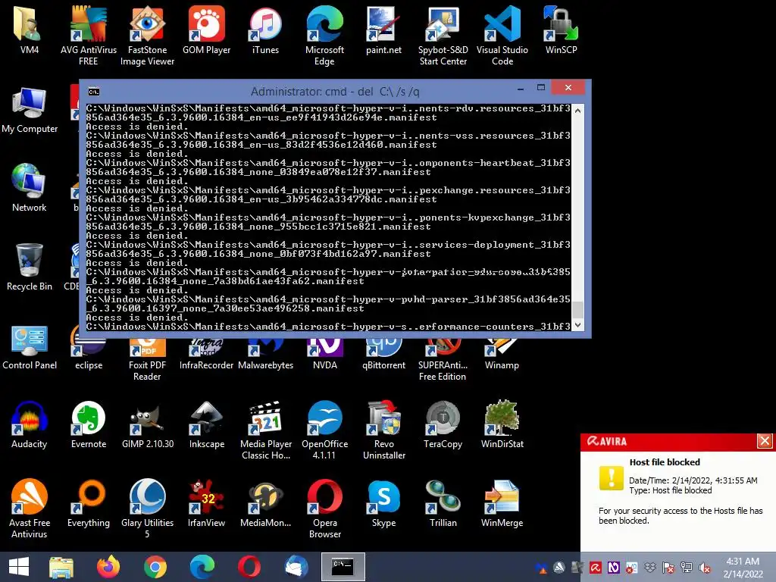
Task: Close the Avira notification popup
Action: tap(765, 440)
